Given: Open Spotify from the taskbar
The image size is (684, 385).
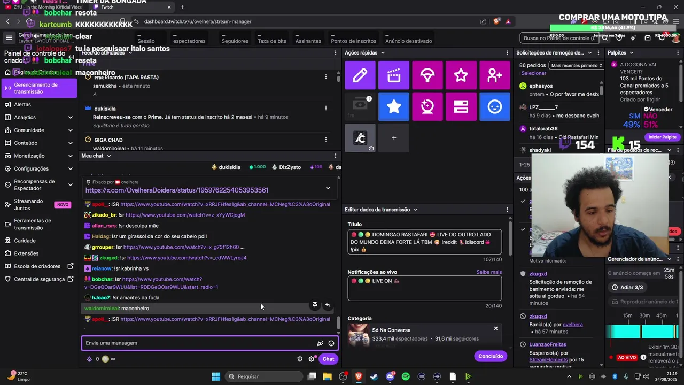Looking at the screenshot, I should point(406,376).
